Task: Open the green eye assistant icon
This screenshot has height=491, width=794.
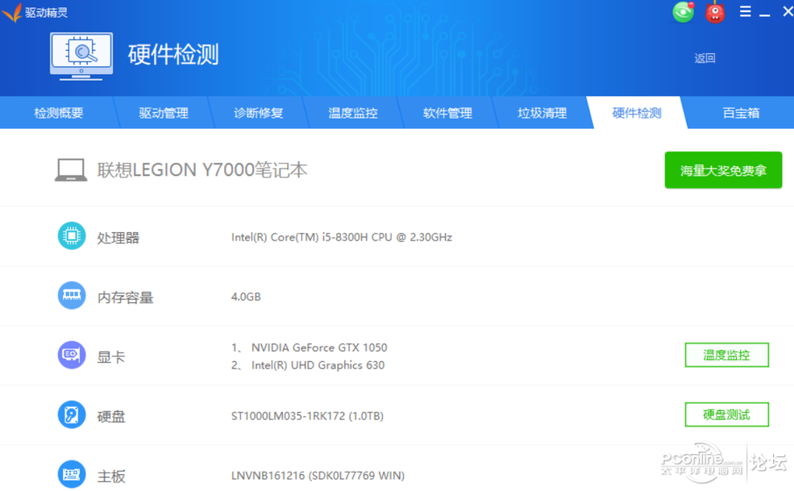Action: [683, 12]
